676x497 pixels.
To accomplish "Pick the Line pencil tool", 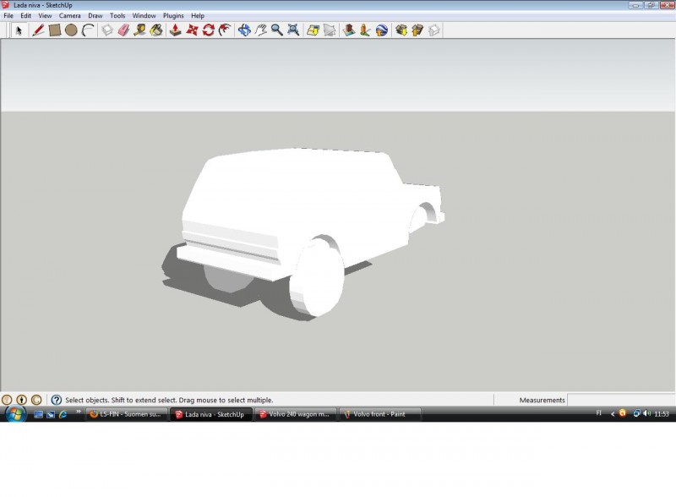I will point(38,30).
